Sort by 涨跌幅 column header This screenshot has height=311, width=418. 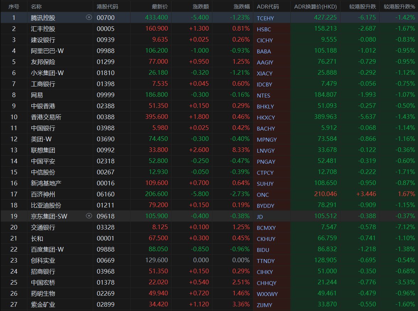(x=242, y=6)
